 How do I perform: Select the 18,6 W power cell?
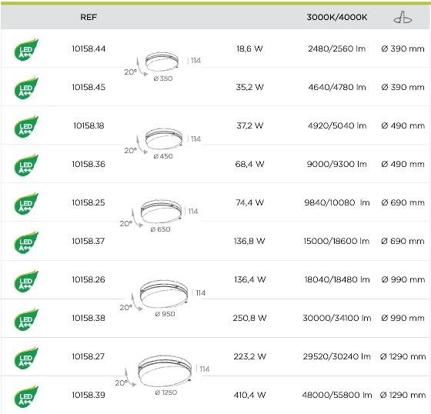click(249, 48)
